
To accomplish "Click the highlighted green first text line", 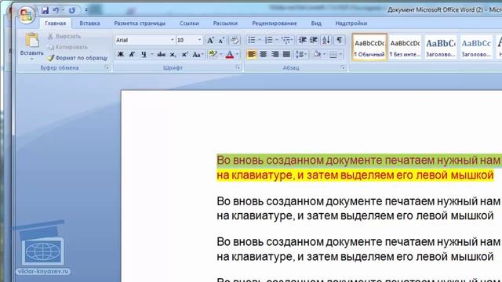I will click(359, 161).
